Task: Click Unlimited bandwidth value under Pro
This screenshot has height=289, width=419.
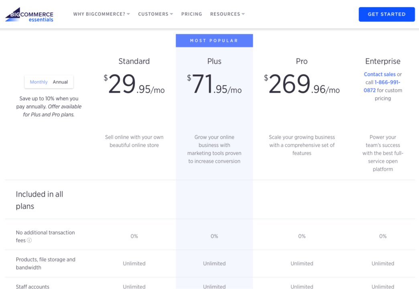Action: coord(302,264)
